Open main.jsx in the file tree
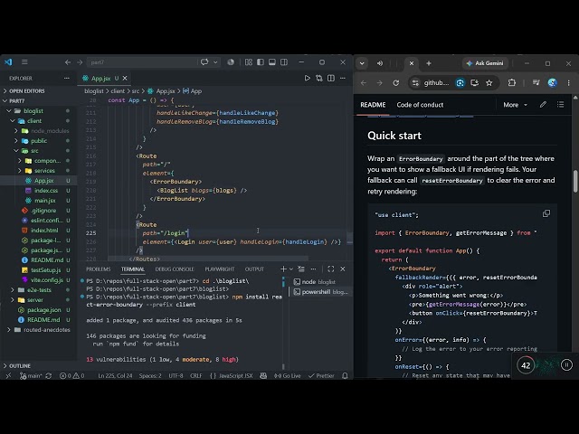 point(44,201)
